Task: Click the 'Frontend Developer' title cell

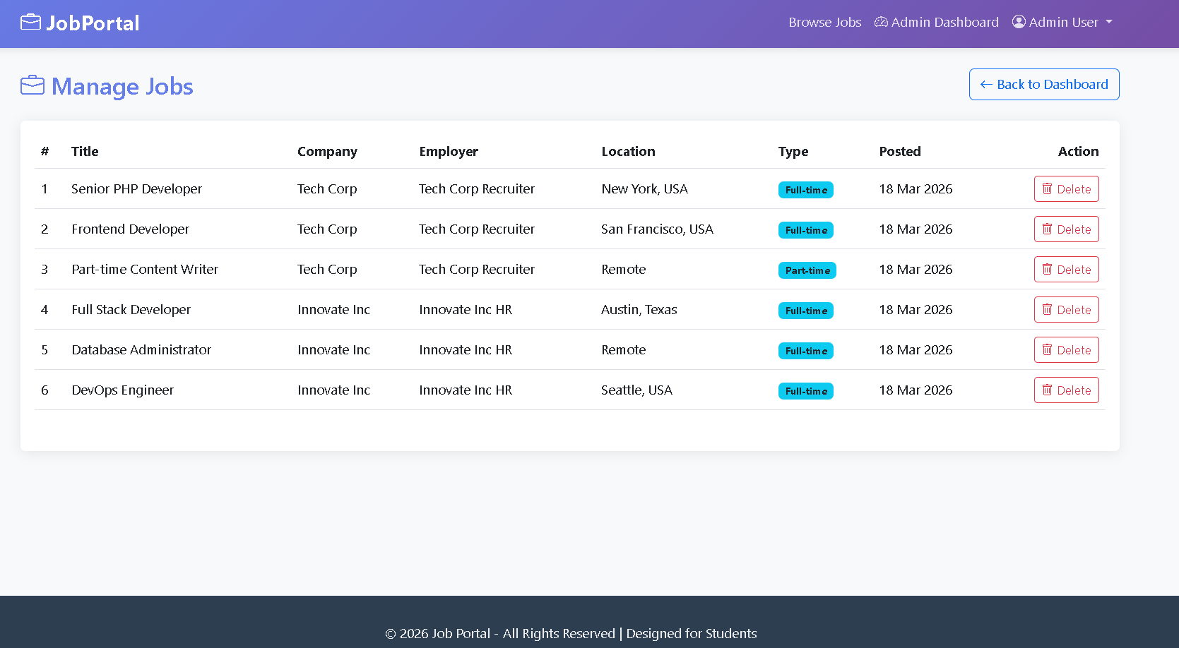Action: point(130,229)
